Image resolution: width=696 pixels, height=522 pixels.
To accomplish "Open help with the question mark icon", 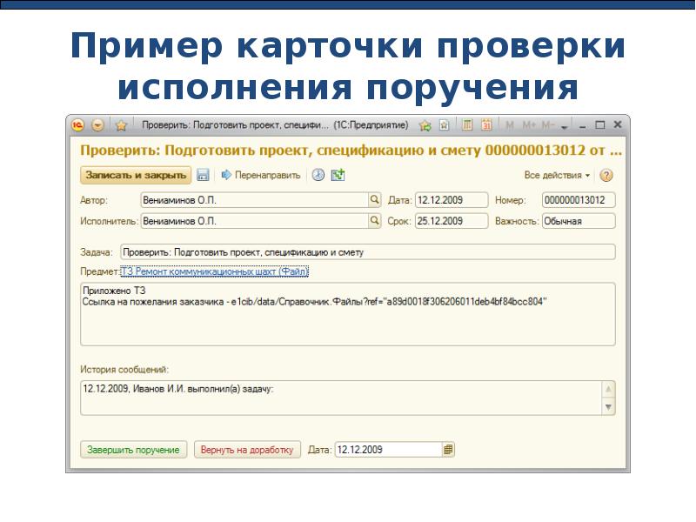I will [606, 175].
